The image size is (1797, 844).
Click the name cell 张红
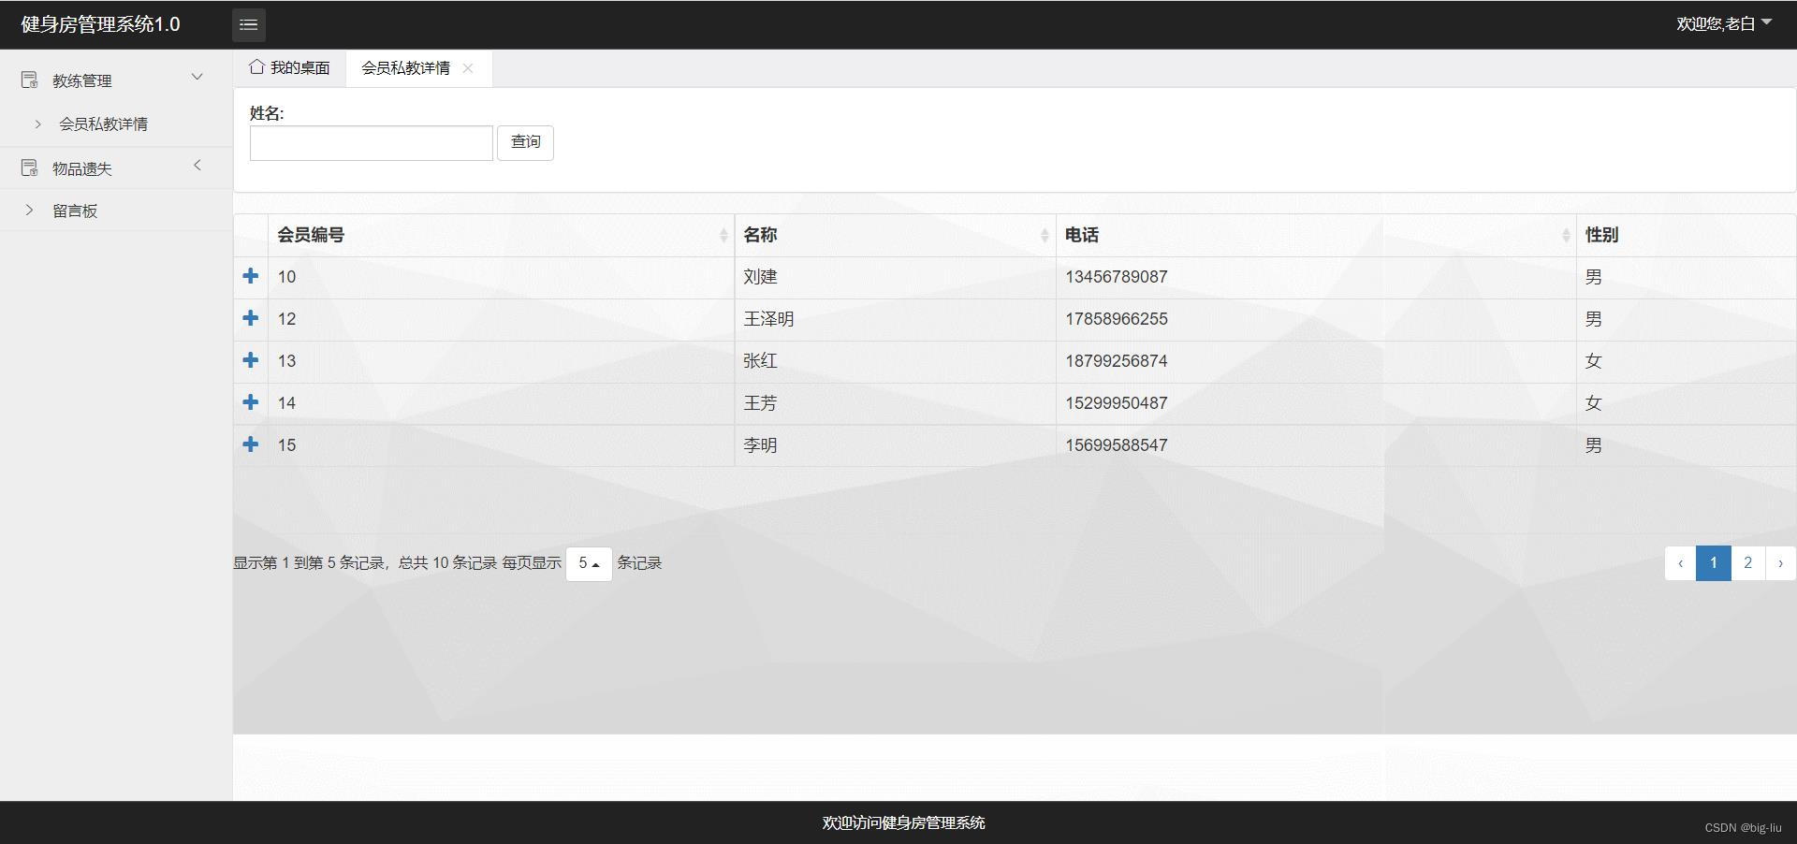pyautogui.click(x=896, y=361)
